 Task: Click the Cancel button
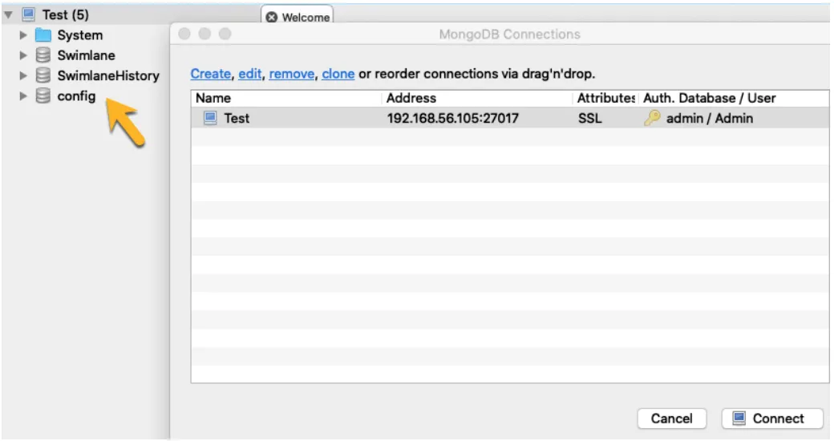coord(672,419)
